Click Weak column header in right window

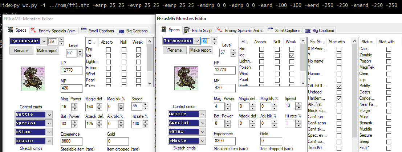click(291, 41)
